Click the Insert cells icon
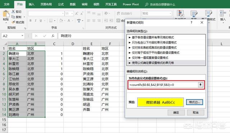Screen dimensions: 230x133 pos(223,13)
